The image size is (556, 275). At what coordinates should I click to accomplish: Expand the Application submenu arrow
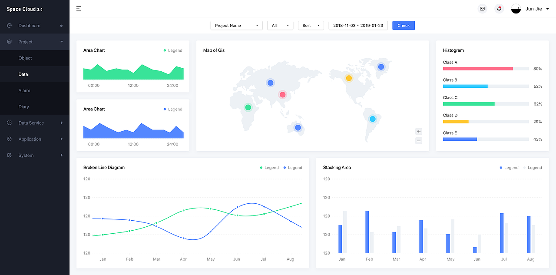click(62, 139)
